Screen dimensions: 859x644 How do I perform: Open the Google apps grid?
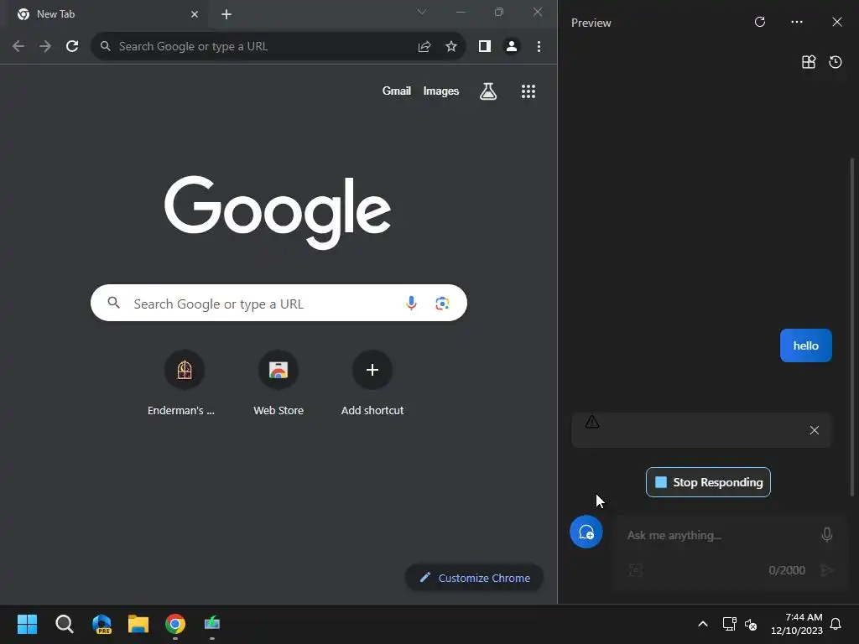tap(528, 91)
